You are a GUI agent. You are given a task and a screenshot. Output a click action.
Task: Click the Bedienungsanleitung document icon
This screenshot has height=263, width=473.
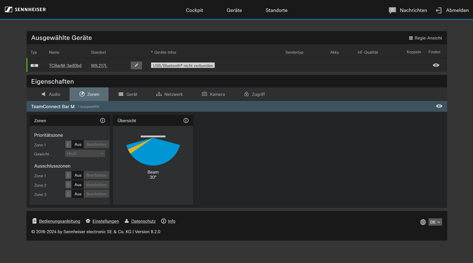tap(34, 221)
